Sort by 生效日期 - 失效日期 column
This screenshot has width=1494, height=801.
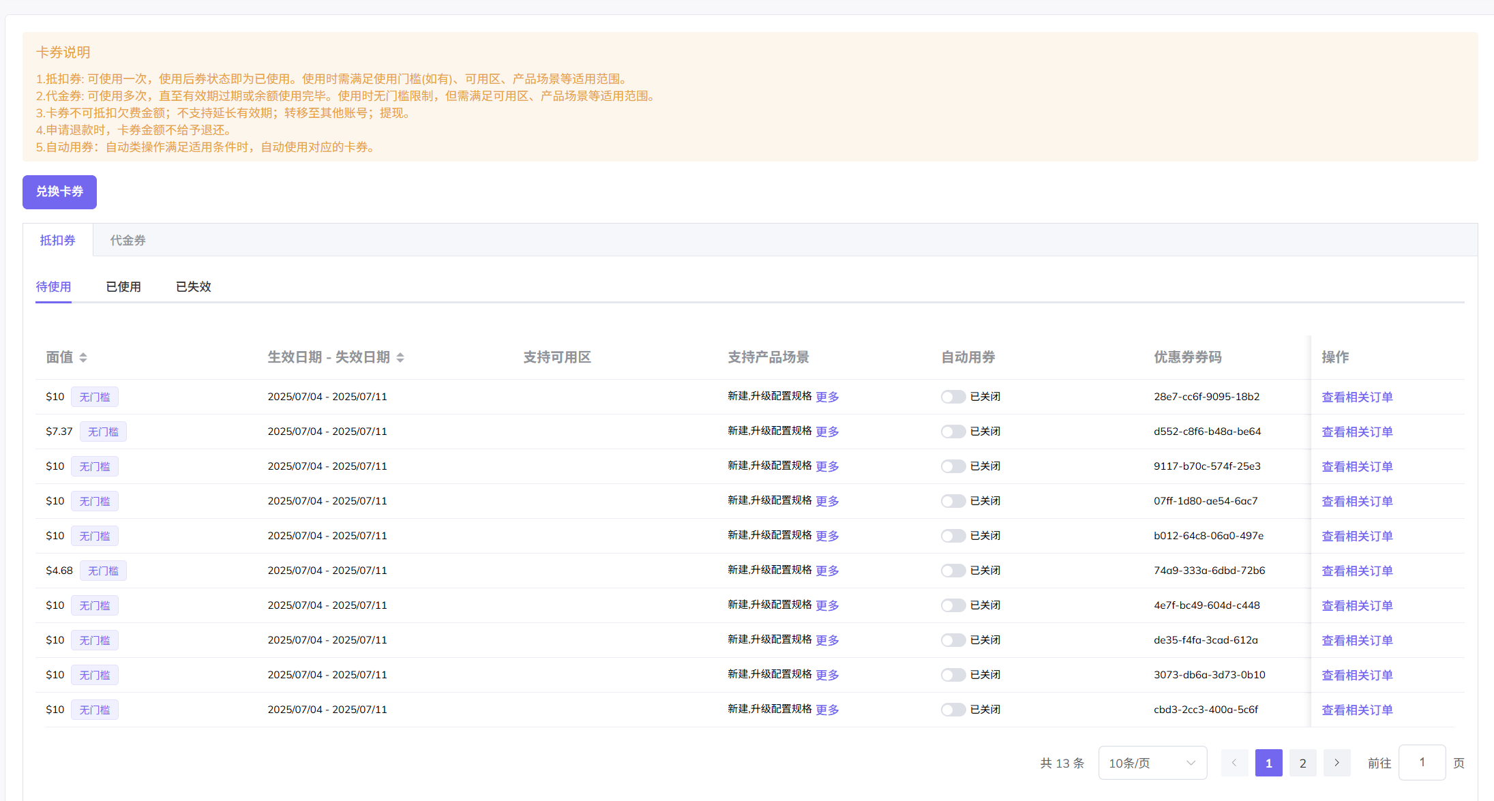(x=400, y=357)
